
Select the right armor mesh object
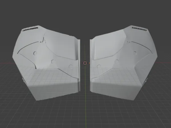pyautogui.click(x=123, y=63)
